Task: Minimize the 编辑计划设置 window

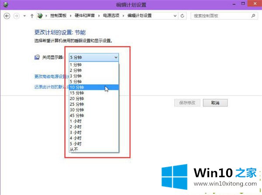Action: click(234, 4)
